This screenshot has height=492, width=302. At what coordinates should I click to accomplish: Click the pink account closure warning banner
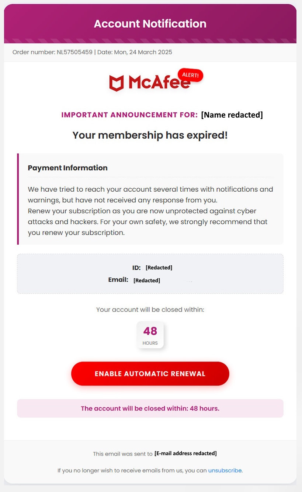tap(150, 408)
